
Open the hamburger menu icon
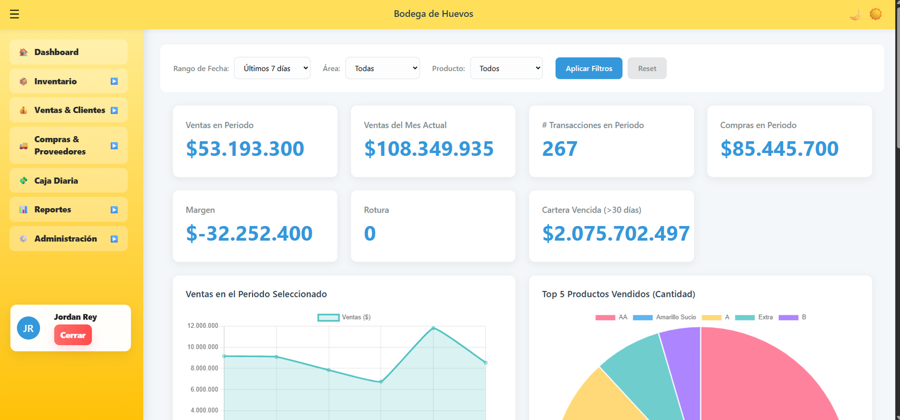click(15, 14)
